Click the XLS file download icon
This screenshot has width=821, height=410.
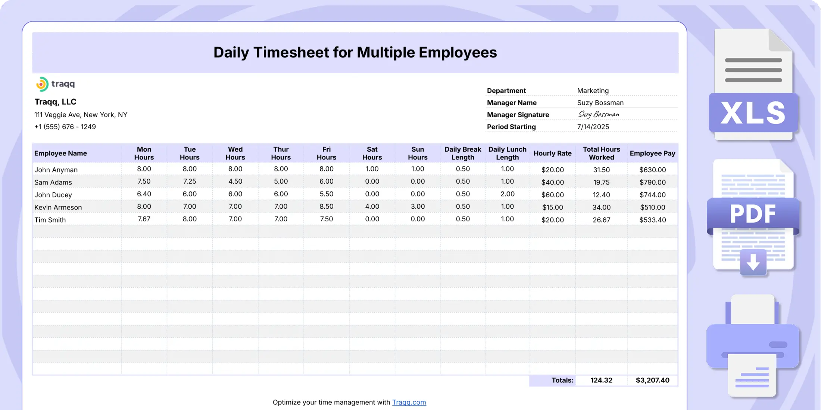[753, 85]
